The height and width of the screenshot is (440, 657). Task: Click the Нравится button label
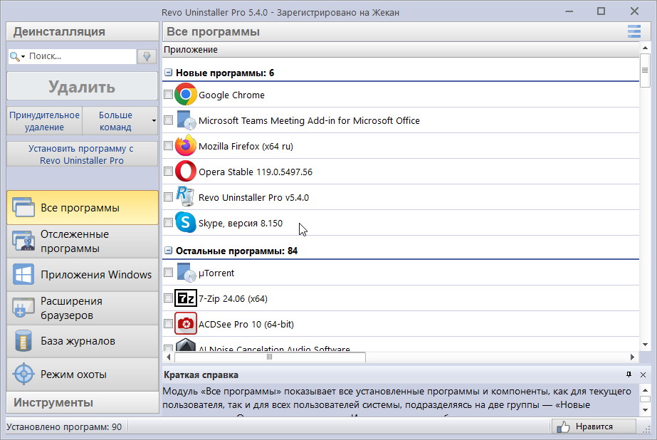[x=594, y=426]
